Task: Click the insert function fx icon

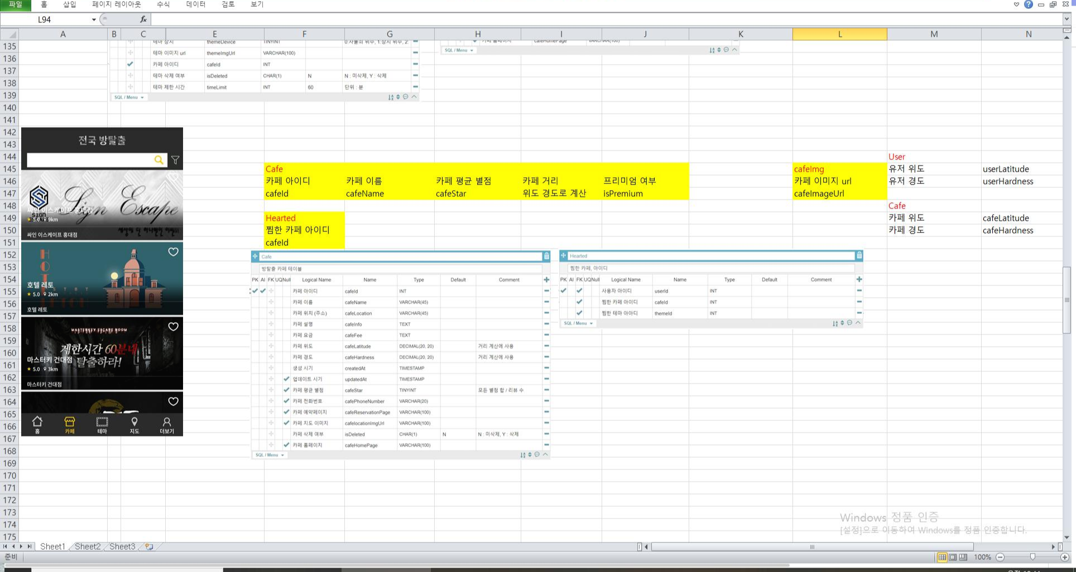Action: (143, 19)
